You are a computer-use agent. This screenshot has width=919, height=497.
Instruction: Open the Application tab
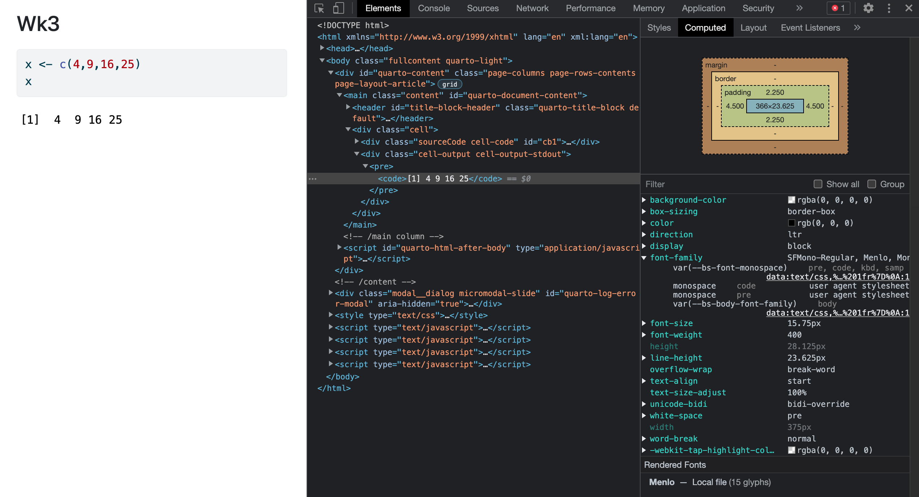point(703,8)
